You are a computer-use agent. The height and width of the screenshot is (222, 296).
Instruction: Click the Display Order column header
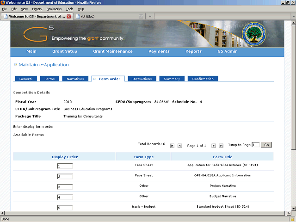65,157
